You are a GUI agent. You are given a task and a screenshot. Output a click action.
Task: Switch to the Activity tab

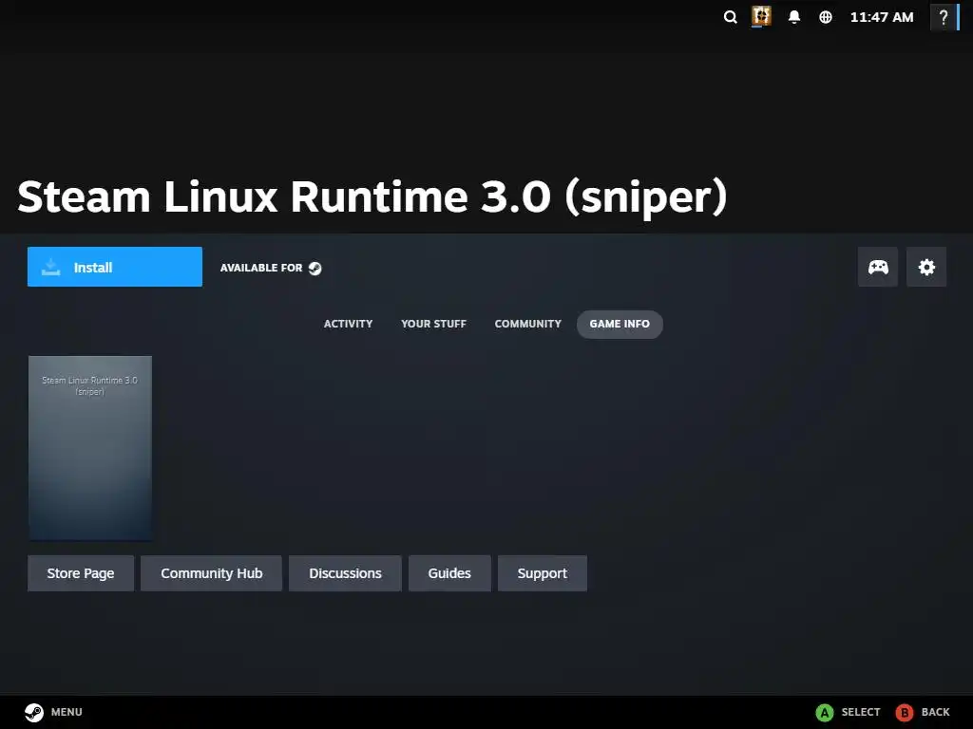click(x=348, y=325)
